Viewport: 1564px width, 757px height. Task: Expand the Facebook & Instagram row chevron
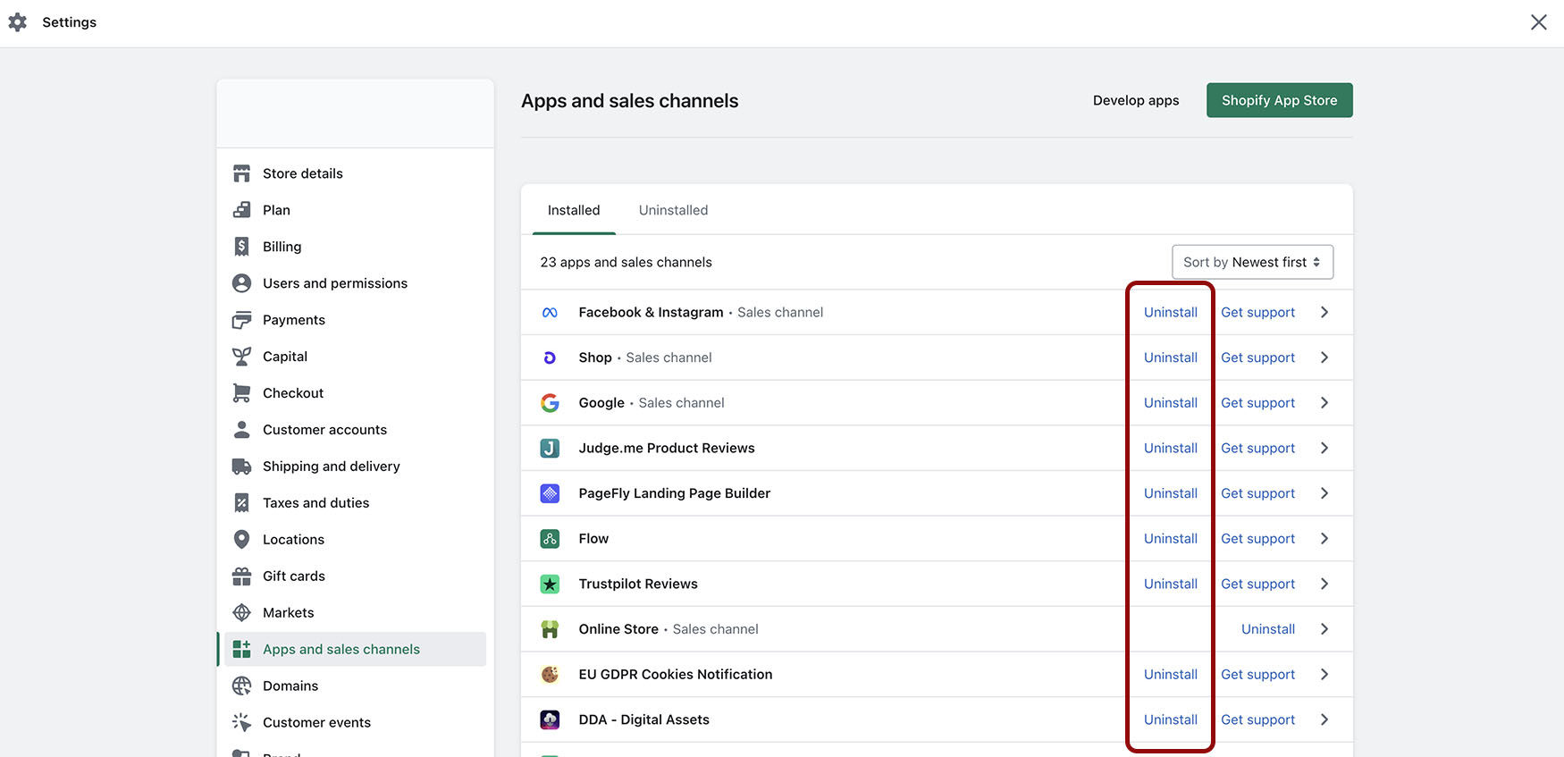(1324, 312)
